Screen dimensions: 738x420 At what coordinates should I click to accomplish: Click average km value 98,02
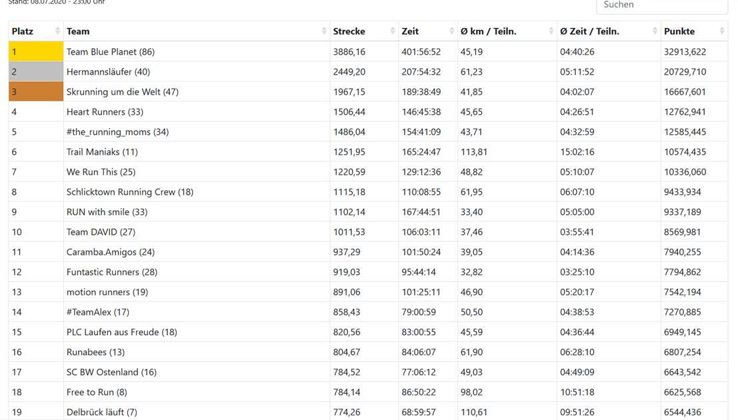(x=471, y=392)
